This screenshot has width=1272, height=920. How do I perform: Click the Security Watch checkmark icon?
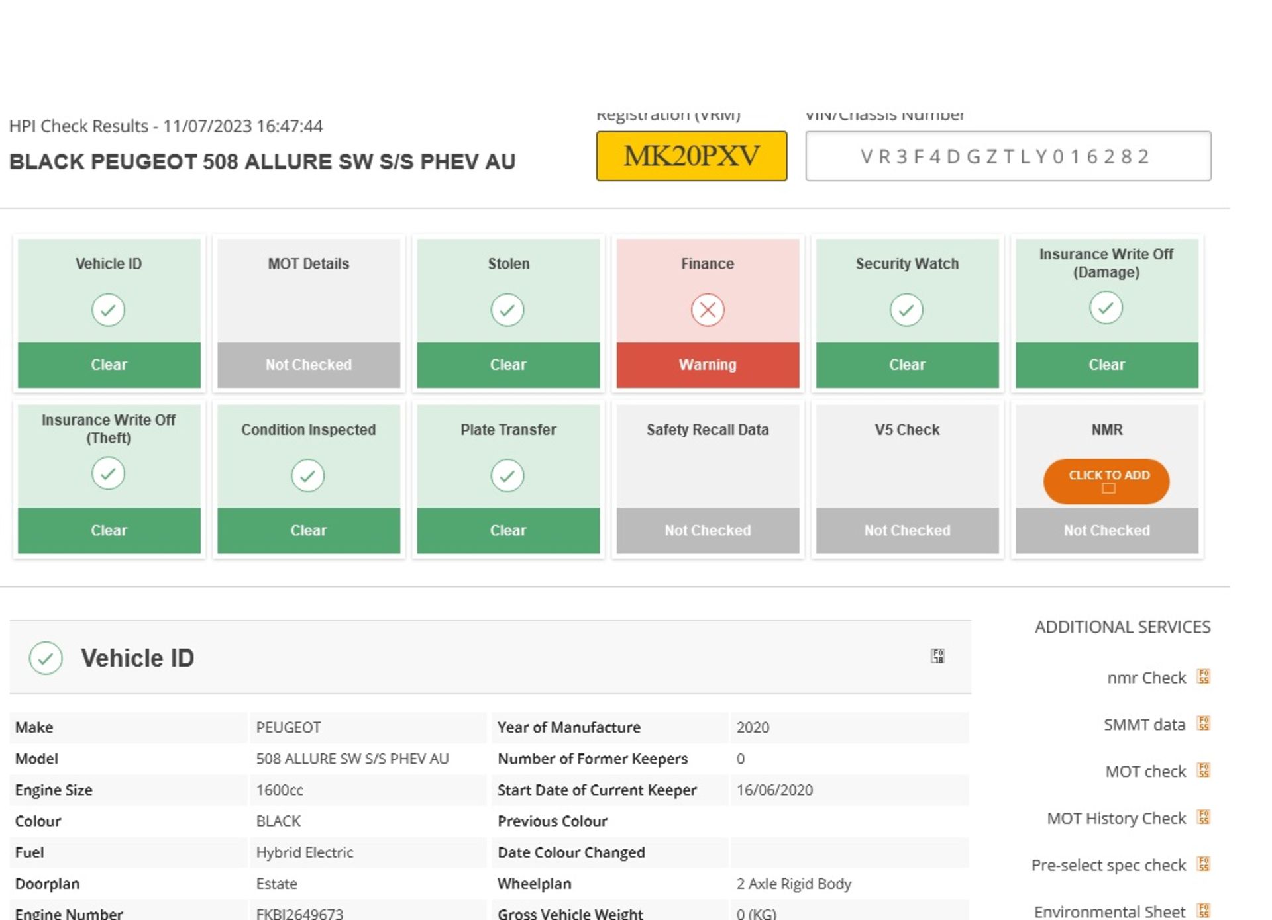click(906, 309)
